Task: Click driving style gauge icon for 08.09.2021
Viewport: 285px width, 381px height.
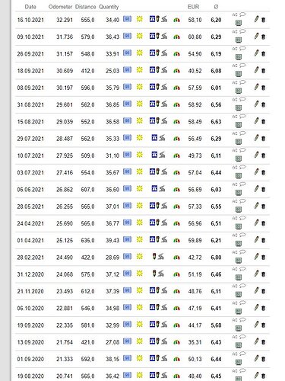Action: 176,88
